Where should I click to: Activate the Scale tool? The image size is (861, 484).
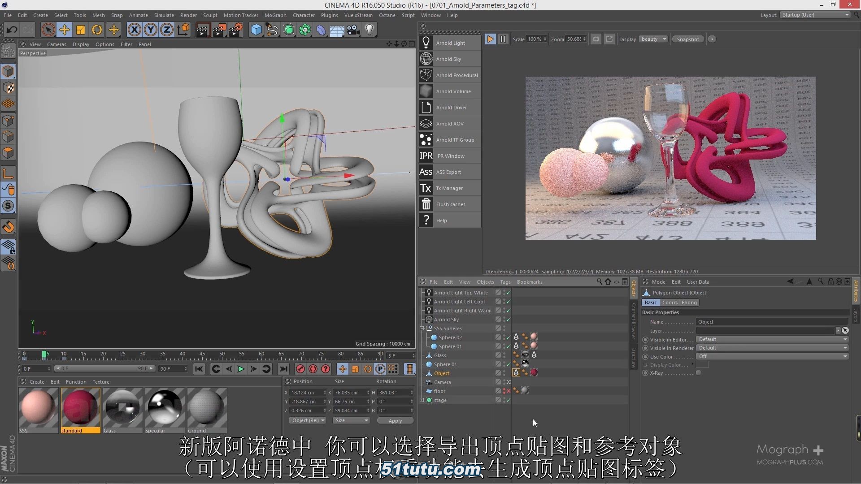coord(81,30)
